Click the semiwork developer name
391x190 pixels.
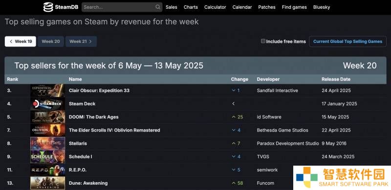coord(267,170)
